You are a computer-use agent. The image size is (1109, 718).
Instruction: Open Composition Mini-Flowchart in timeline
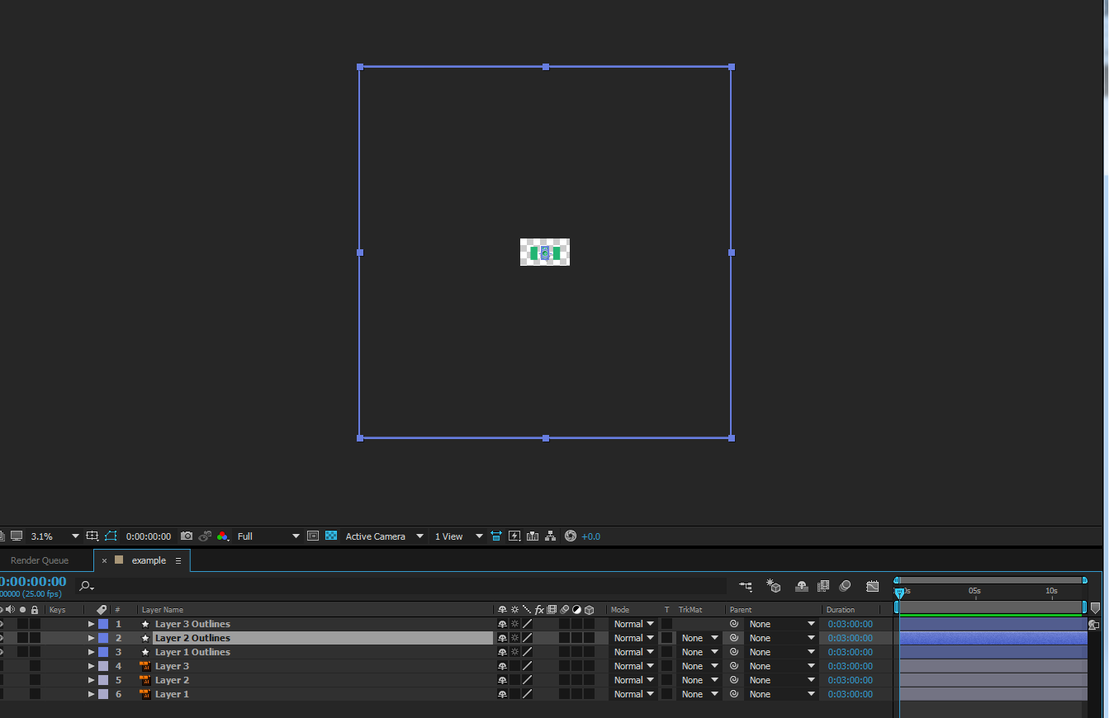tap(746, 586)
